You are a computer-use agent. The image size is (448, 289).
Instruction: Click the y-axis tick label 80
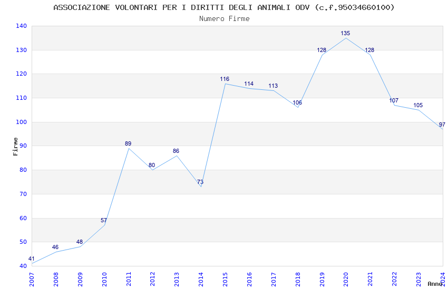click(23, 170)
